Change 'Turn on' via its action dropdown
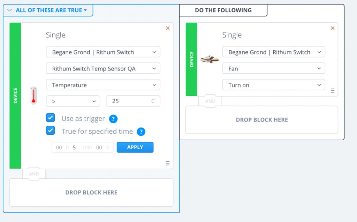Screen dimensions: 357x222 tap(273, 85)
